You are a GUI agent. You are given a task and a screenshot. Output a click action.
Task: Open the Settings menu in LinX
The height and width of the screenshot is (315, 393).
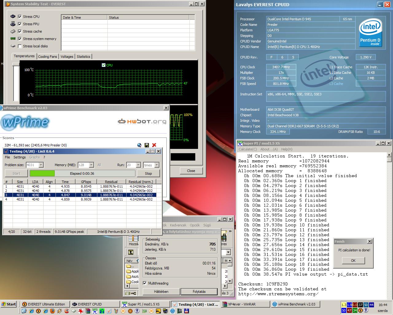[19, 157]
